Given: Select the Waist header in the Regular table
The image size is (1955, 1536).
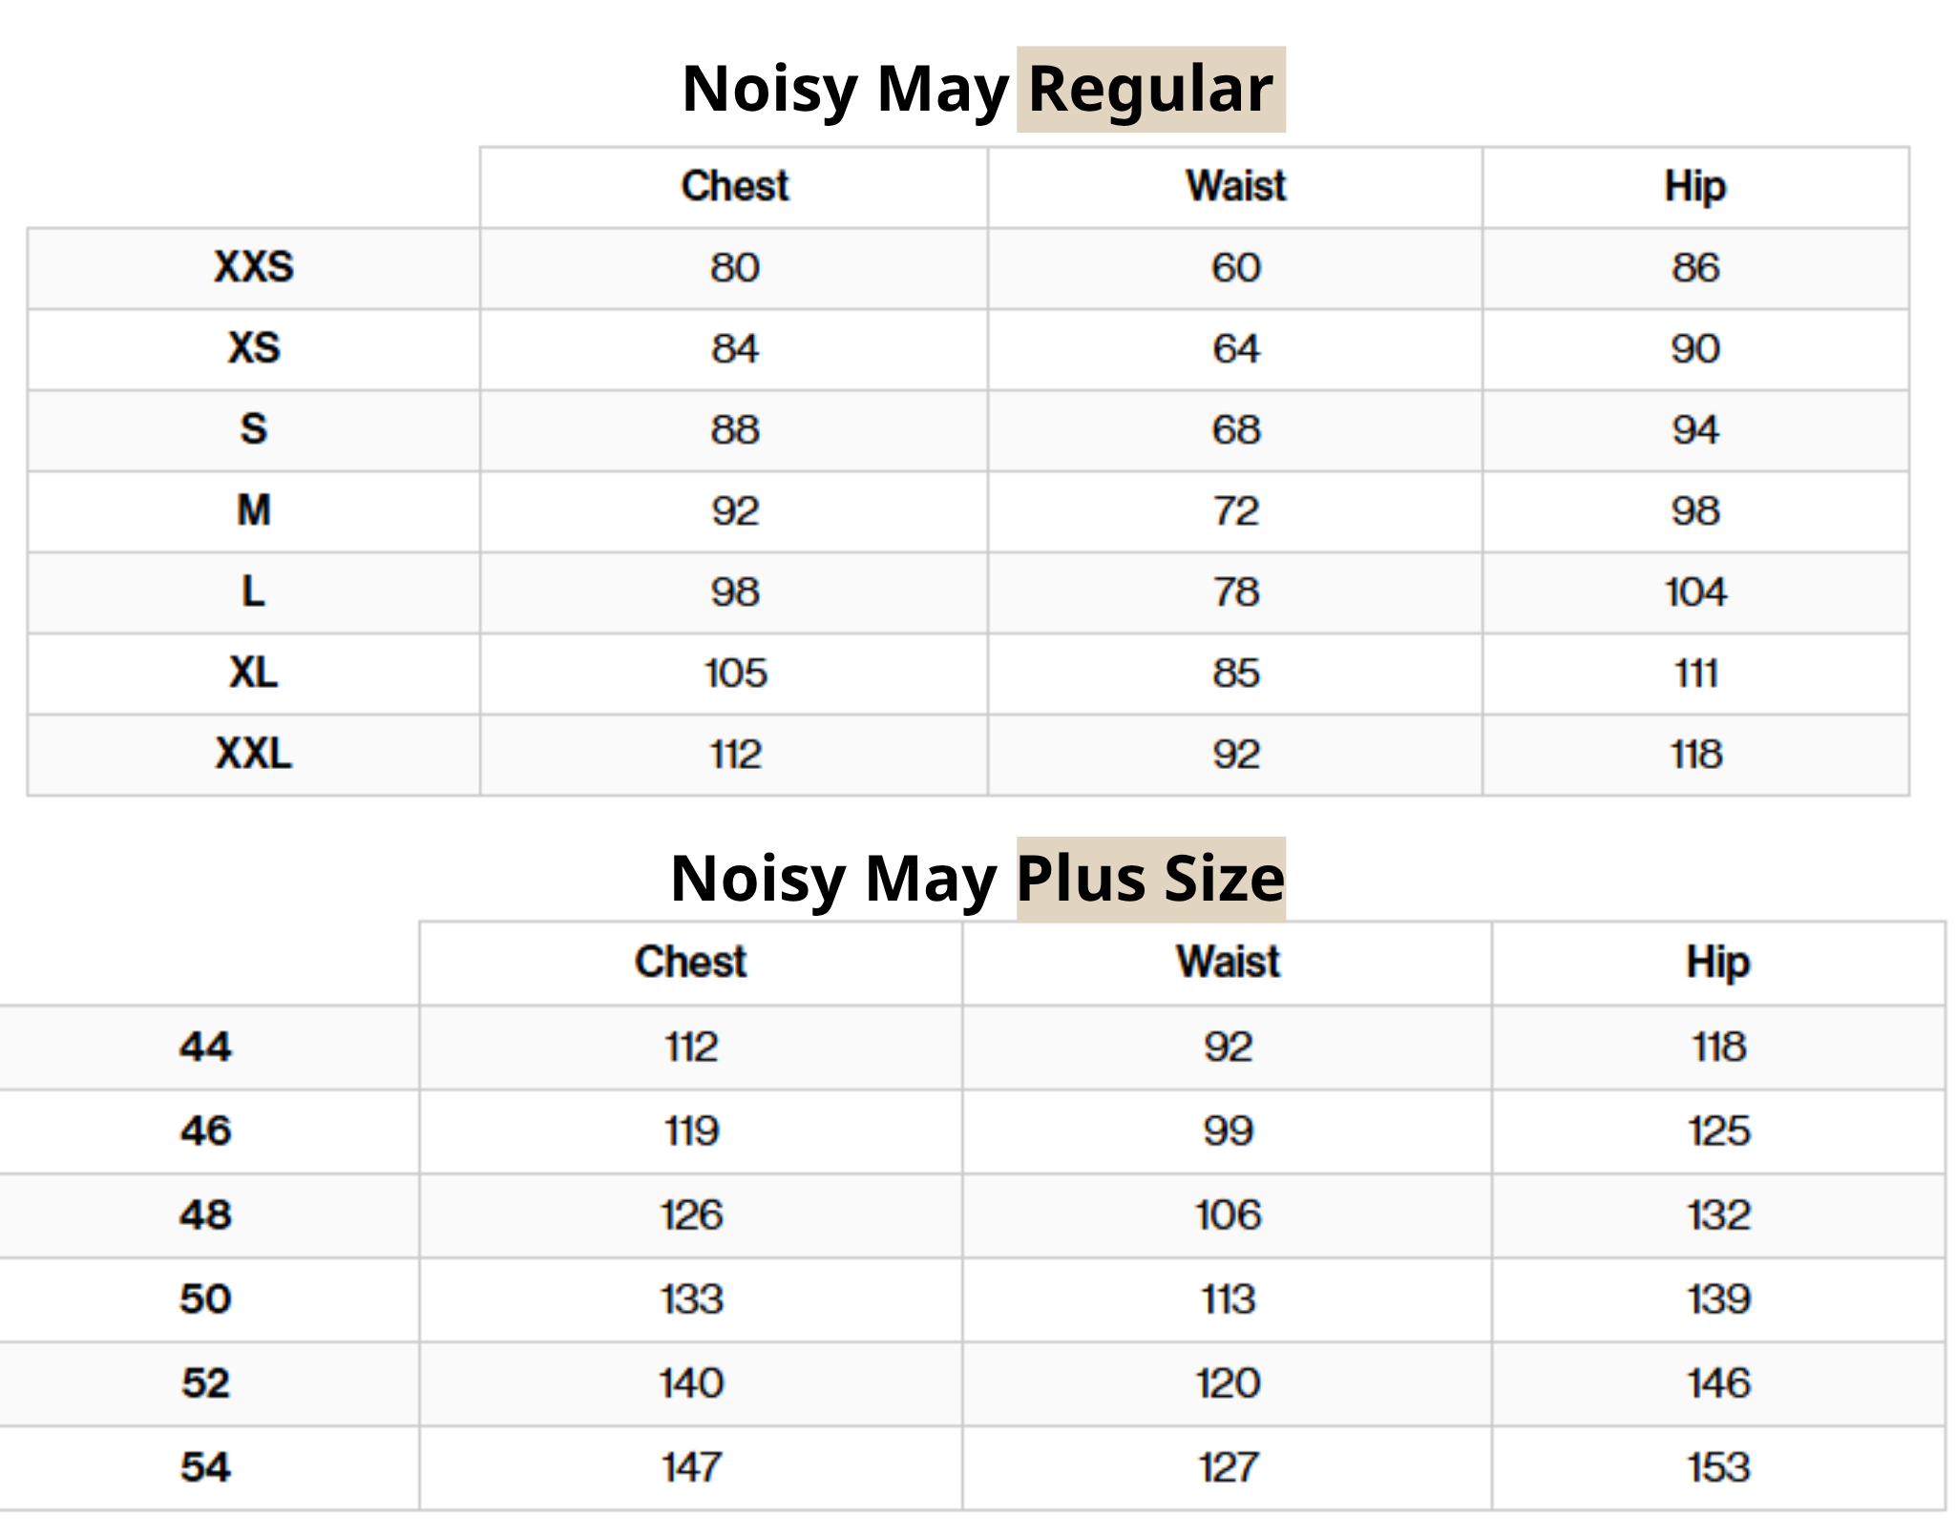Looking at the screenshot, I should tap(1235, 186).
